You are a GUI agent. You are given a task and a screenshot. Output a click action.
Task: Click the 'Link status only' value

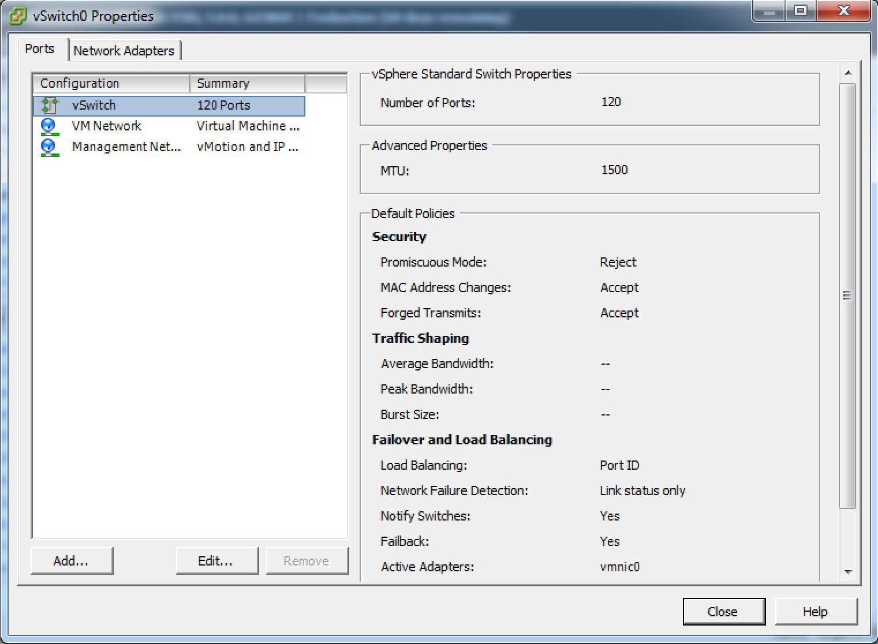642,491
